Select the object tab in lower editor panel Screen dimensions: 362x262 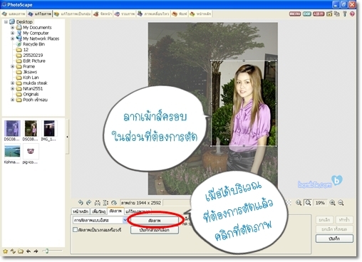tap(99, 211)
